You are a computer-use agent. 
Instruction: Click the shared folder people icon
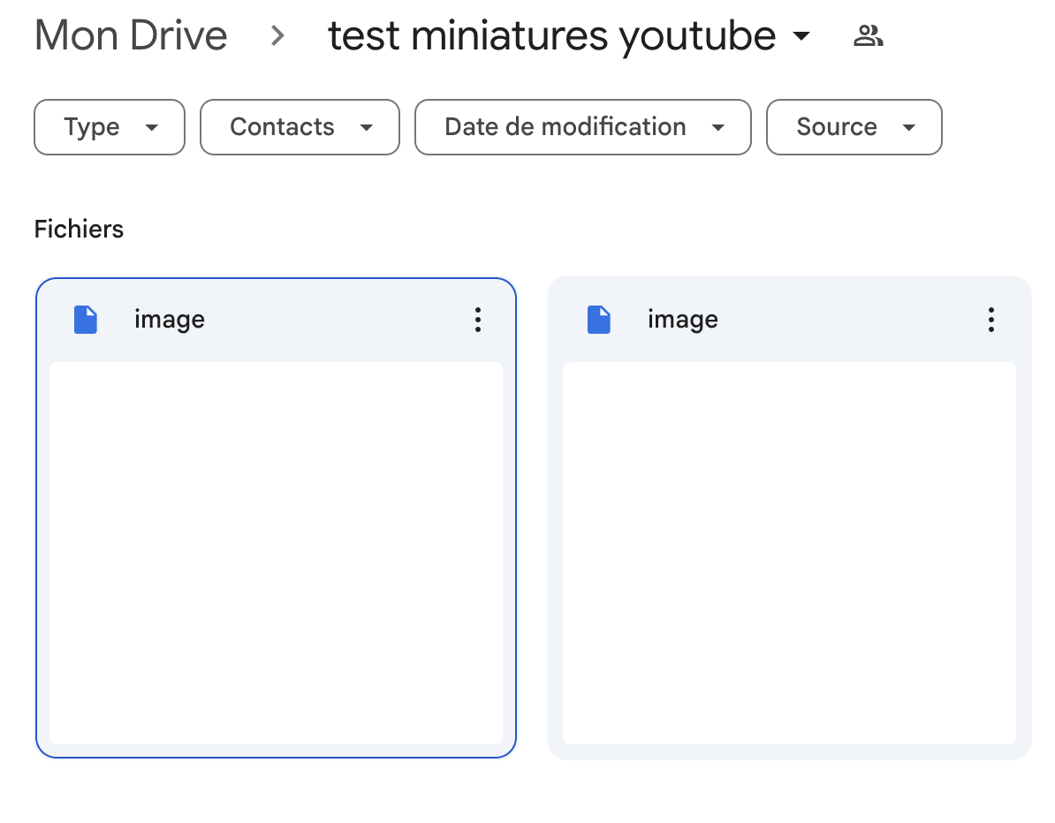[869, 36]
